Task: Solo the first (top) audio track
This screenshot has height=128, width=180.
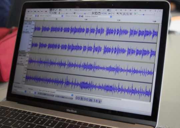Action: coord(30,24)
